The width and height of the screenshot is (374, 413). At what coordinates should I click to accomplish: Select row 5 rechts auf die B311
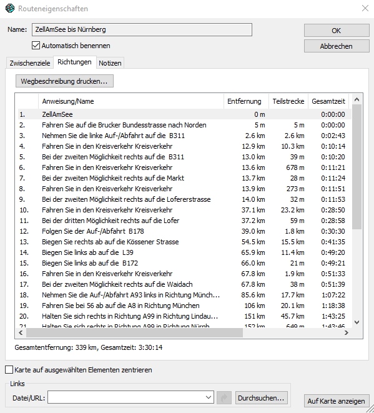(184, 157)
